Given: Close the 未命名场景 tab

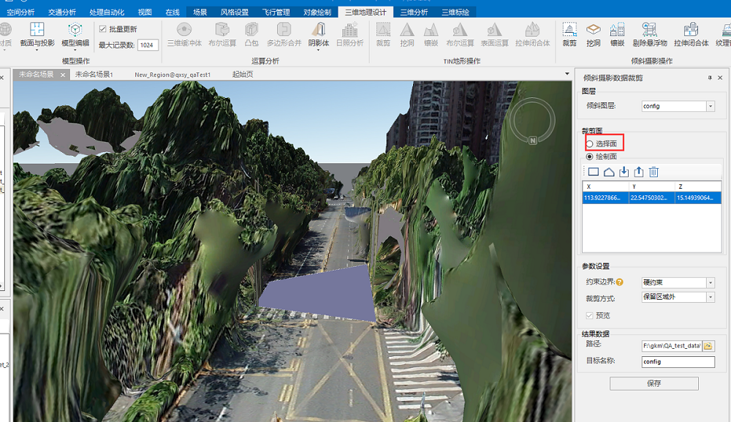Looking at the screenshot, I should pos(63,75).
